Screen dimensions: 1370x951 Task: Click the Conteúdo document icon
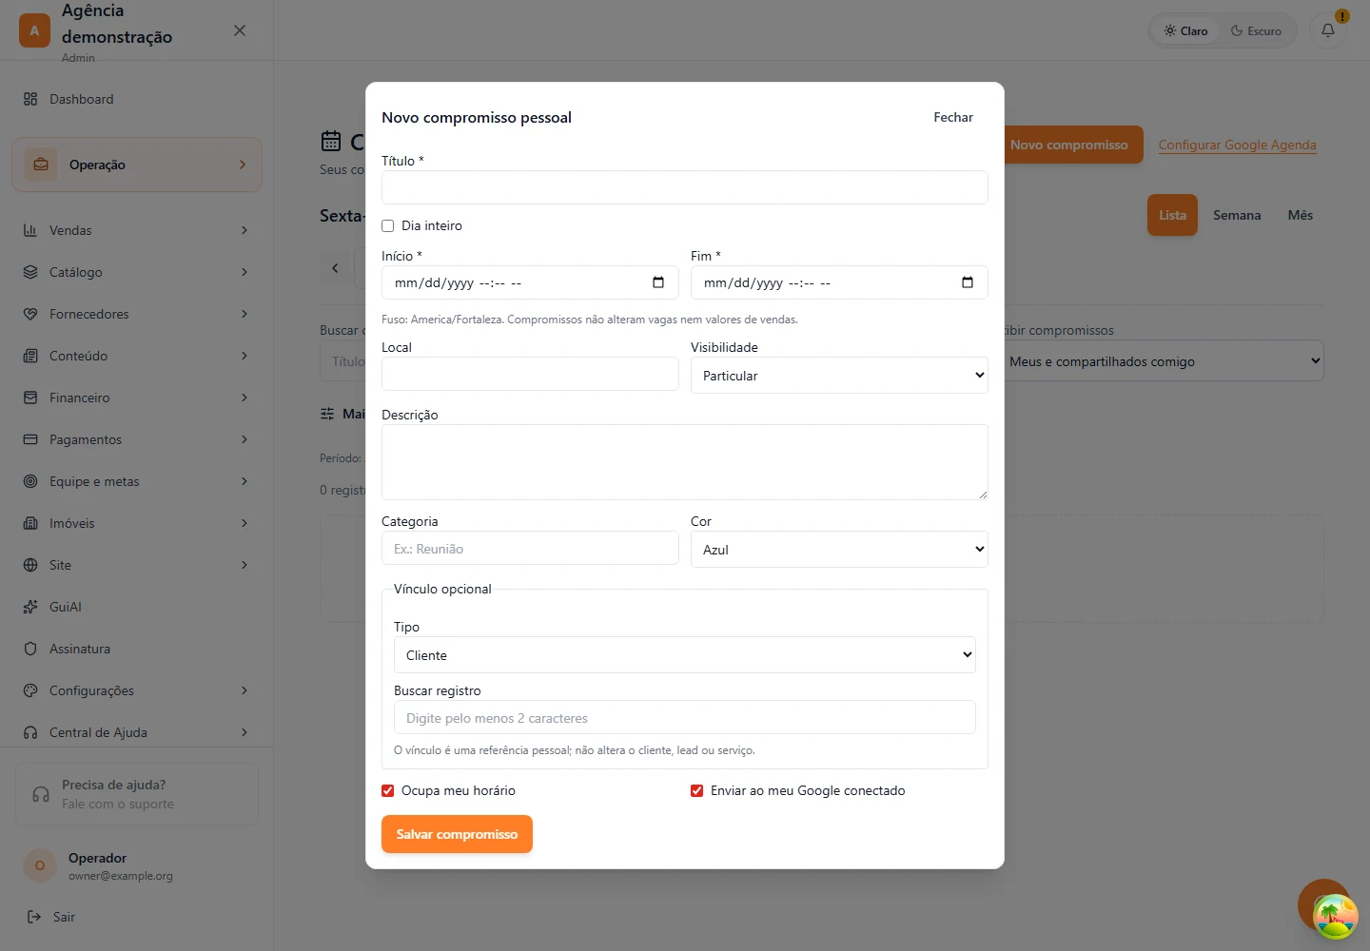[x=30, y=356]
